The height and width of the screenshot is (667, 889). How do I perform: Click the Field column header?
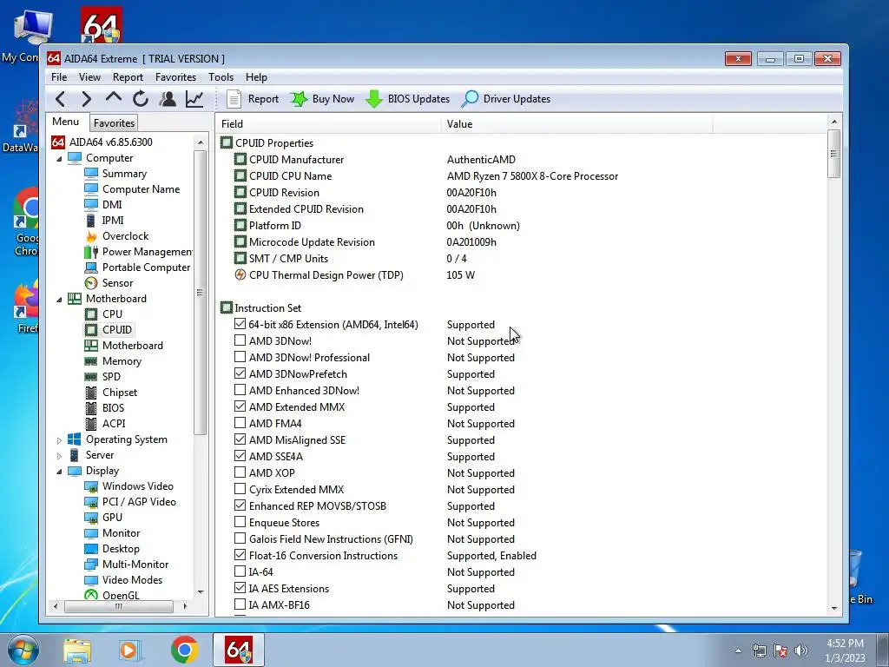tap(328, 123)
